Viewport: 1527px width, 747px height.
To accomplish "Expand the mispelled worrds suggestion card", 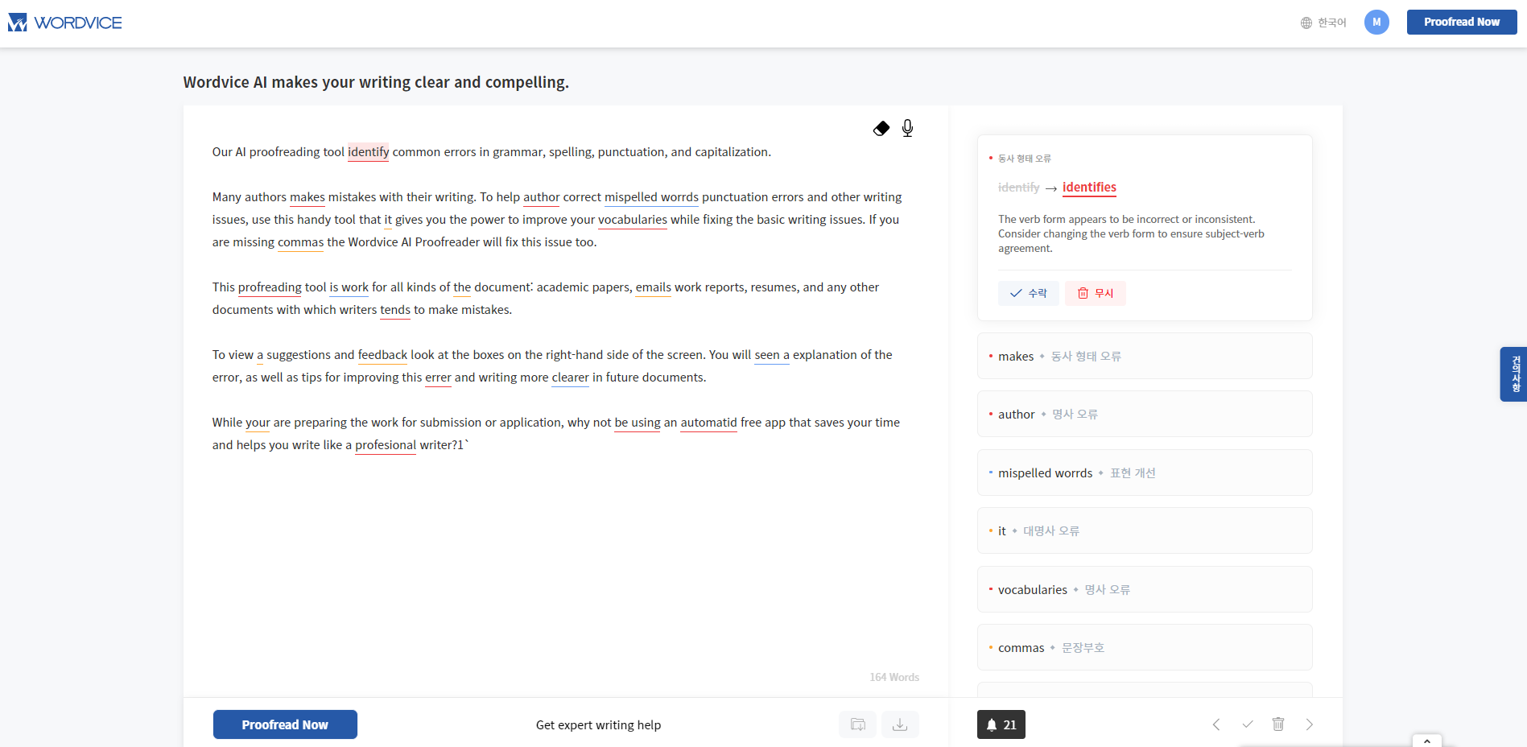I will 1145,473.
